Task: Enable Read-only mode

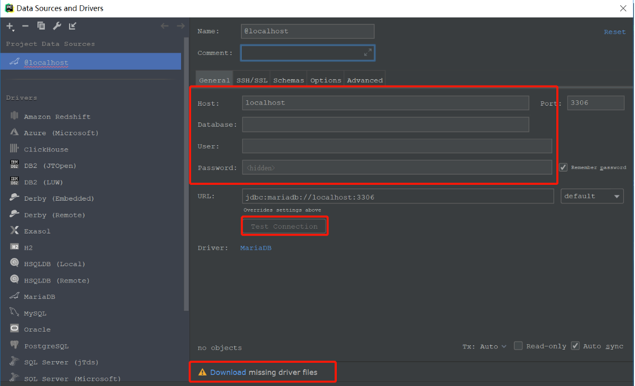Action: click(518, 346)
